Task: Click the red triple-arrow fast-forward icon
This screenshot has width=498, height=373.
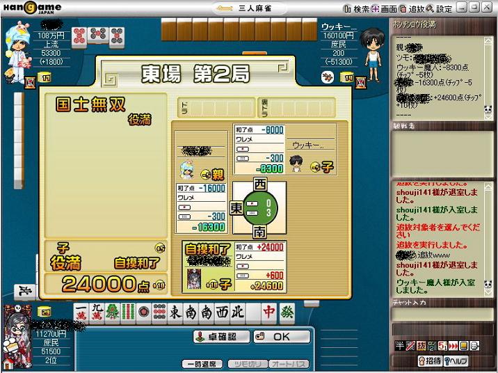Action: click(x=452, y=346)
